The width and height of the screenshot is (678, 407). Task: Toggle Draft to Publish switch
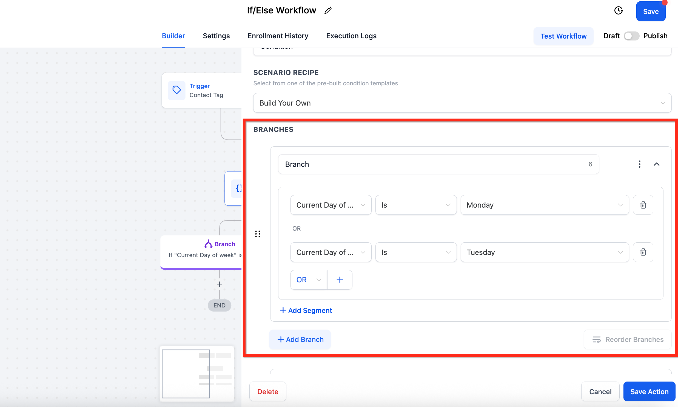(631, 36)
